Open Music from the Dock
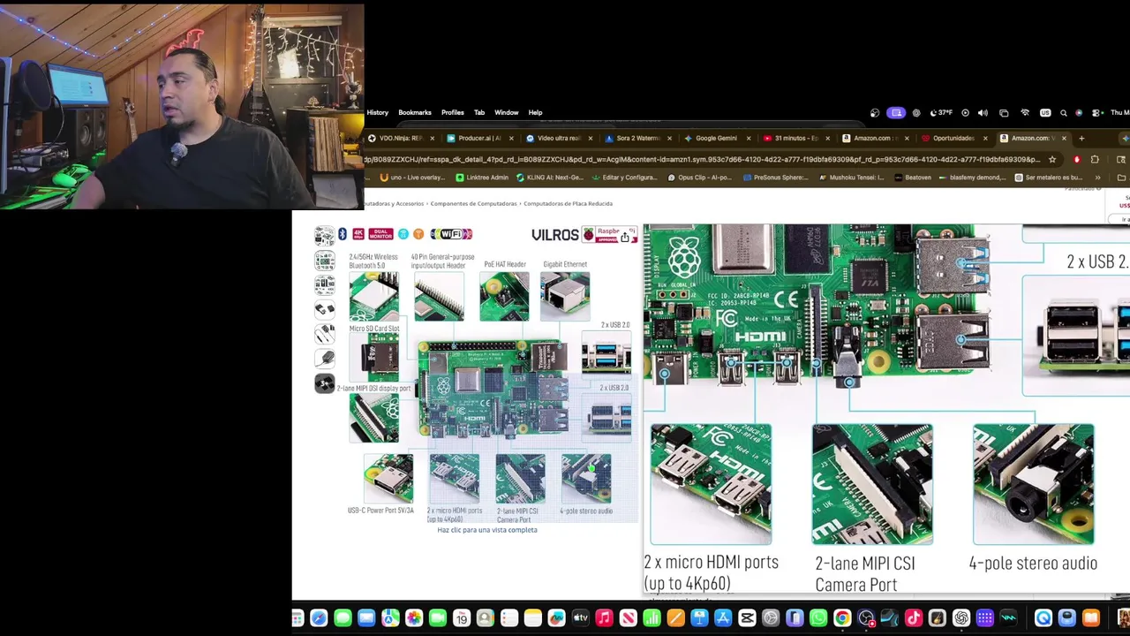This screenshot has height=636, width=1130. click(604, 618)
